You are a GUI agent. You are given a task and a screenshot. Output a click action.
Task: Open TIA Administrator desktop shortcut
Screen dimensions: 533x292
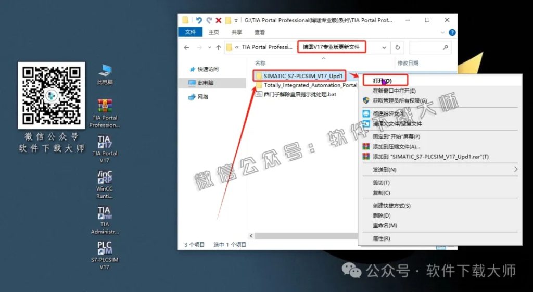pos(105,220)
